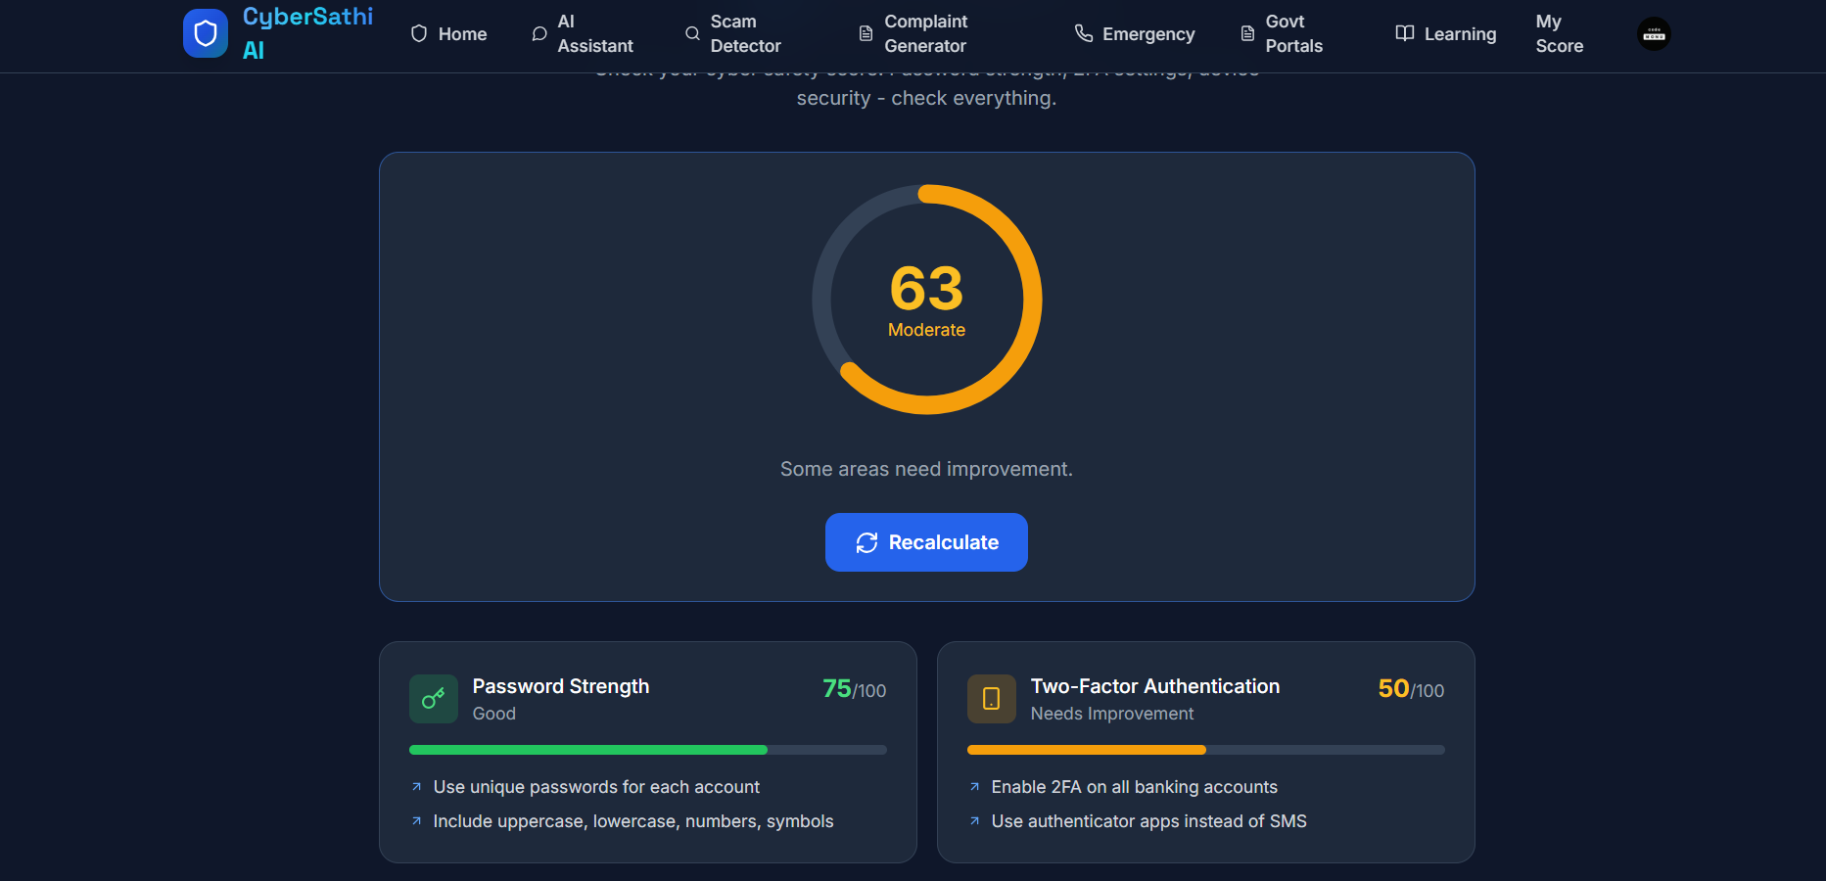
Task: Open the My Score nav item
Action: click(1559, 33)
